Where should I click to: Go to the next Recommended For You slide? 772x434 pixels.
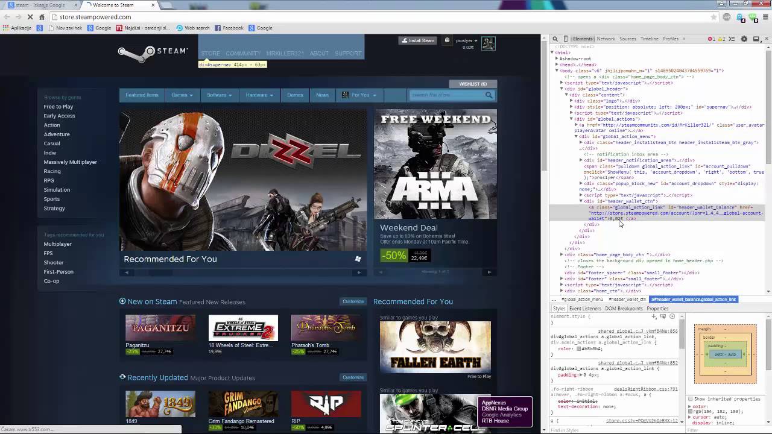tap(359, 272)
